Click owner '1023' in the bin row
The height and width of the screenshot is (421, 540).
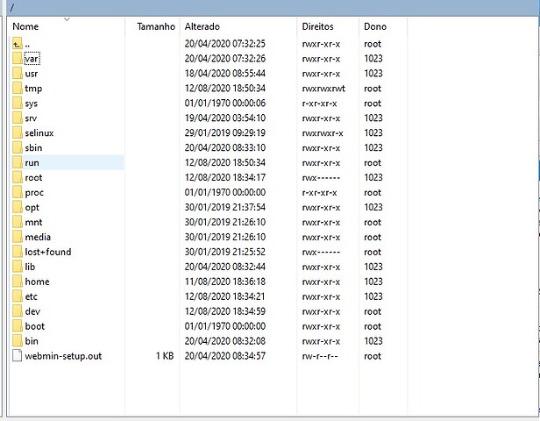(373, 341)
